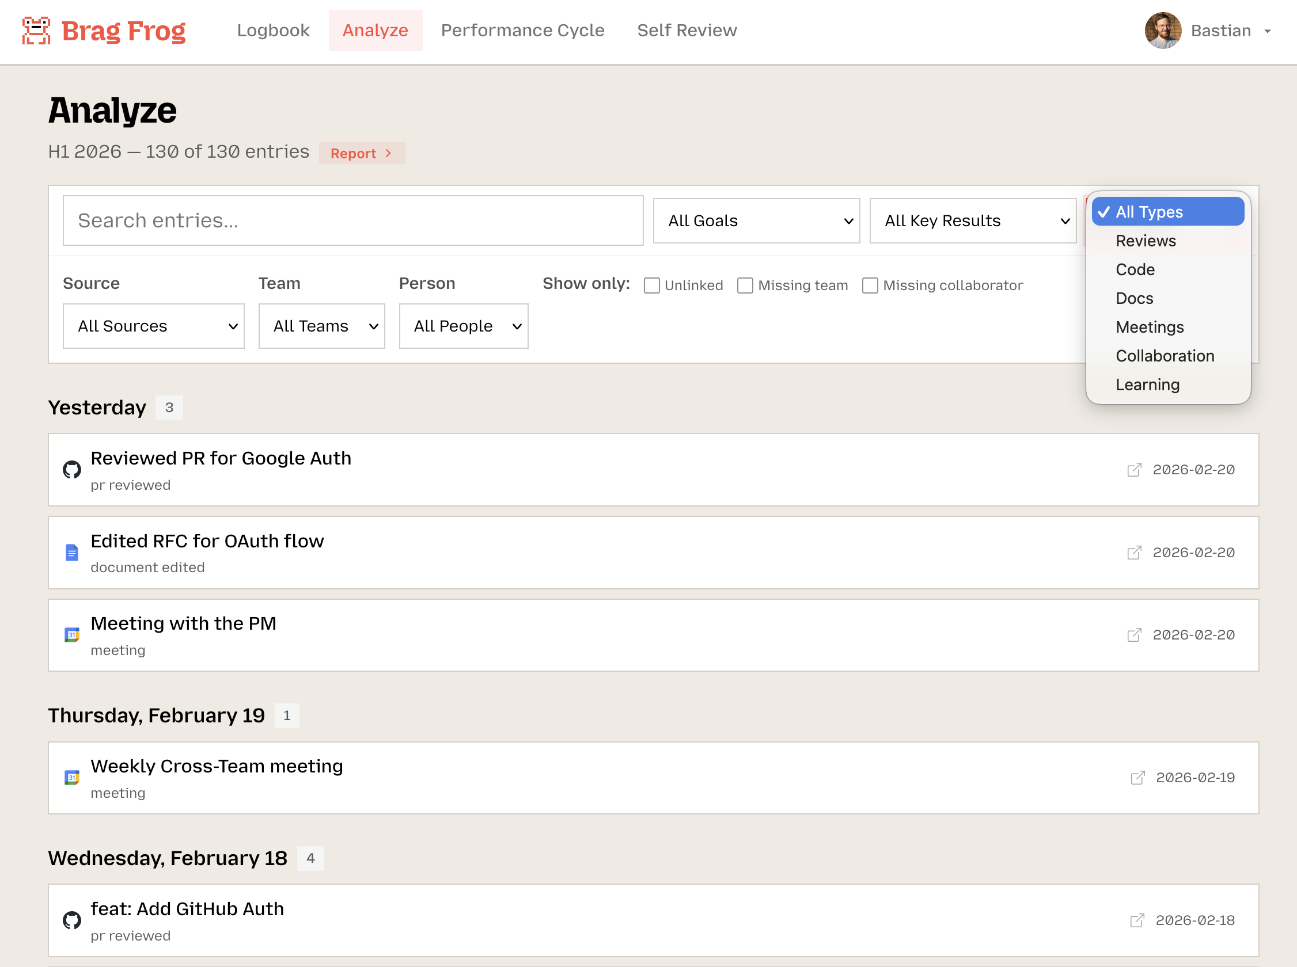
Task: Check the Missing collaborator checkbox
Action: [870, 285]
